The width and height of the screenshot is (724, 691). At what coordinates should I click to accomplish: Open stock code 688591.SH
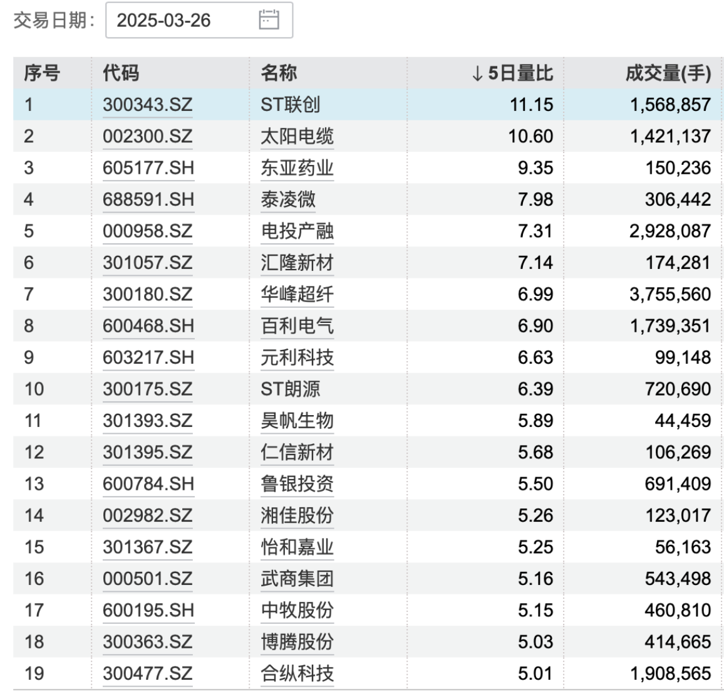click(x=148, y=199)
